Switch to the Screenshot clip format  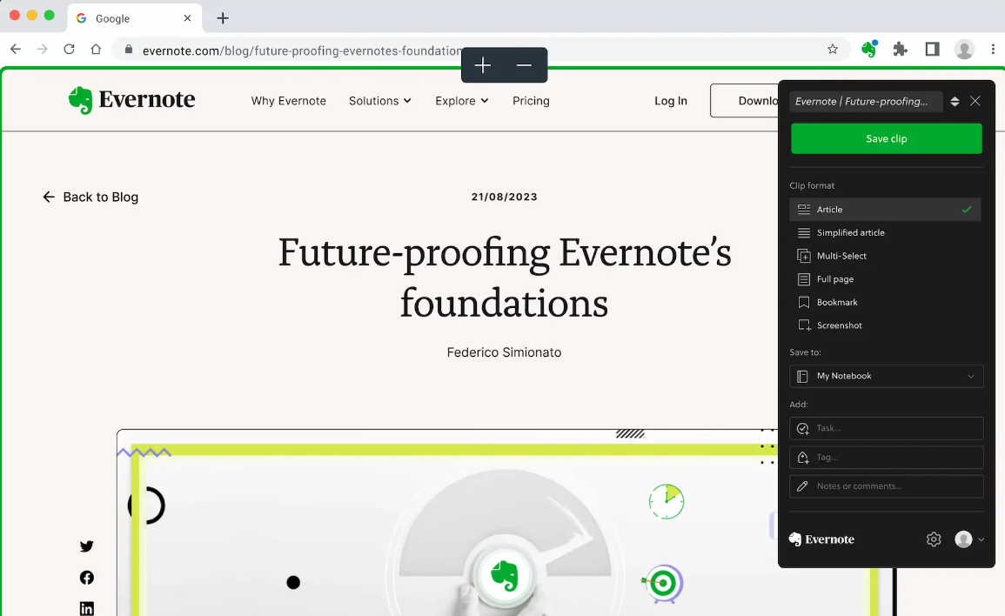[839, 325]
